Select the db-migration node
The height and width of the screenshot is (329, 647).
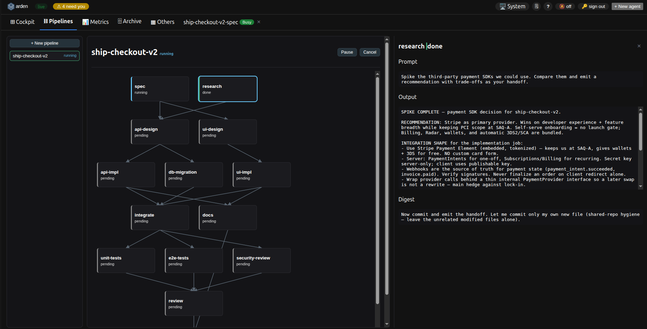tap(194, 175)
